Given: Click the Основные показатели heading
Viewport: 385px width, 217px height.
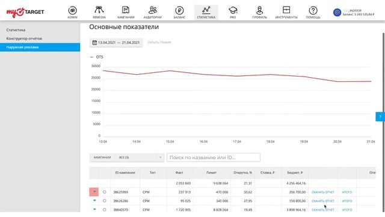Looking at the screenshot, I should tap(124, 27).
